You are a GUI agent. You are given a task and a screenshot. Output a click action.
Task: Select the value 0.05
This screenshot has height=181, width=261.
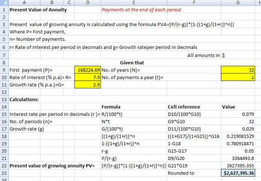pos(249,151)
